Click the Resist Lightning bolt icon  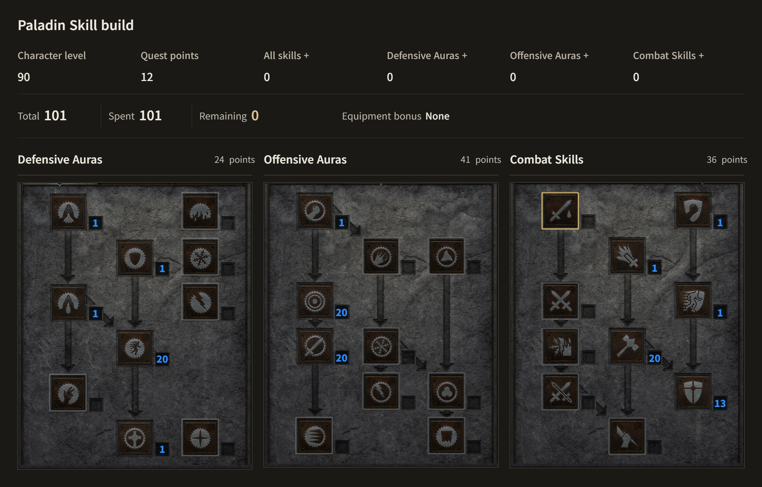tap(200, 302)
